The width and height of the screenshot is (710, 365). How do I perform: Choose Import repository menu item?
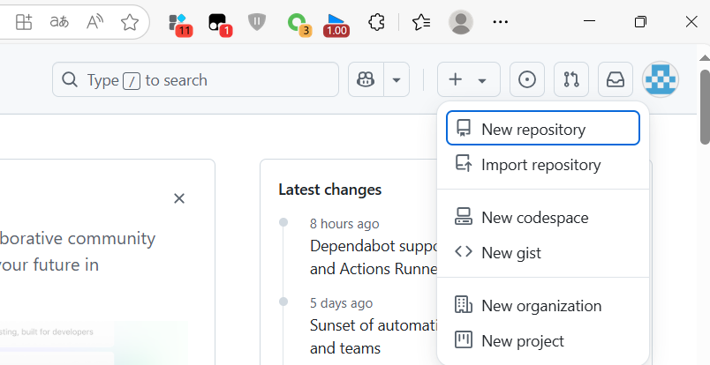tap(542, 165)
